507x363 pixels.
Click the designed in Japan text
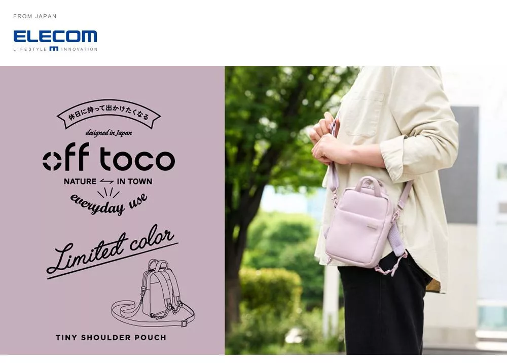[x=108, y=133]
